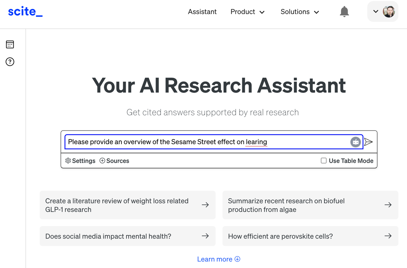
Task: Click the robot assistant icon in the search box
Action: tap(355, 142)
